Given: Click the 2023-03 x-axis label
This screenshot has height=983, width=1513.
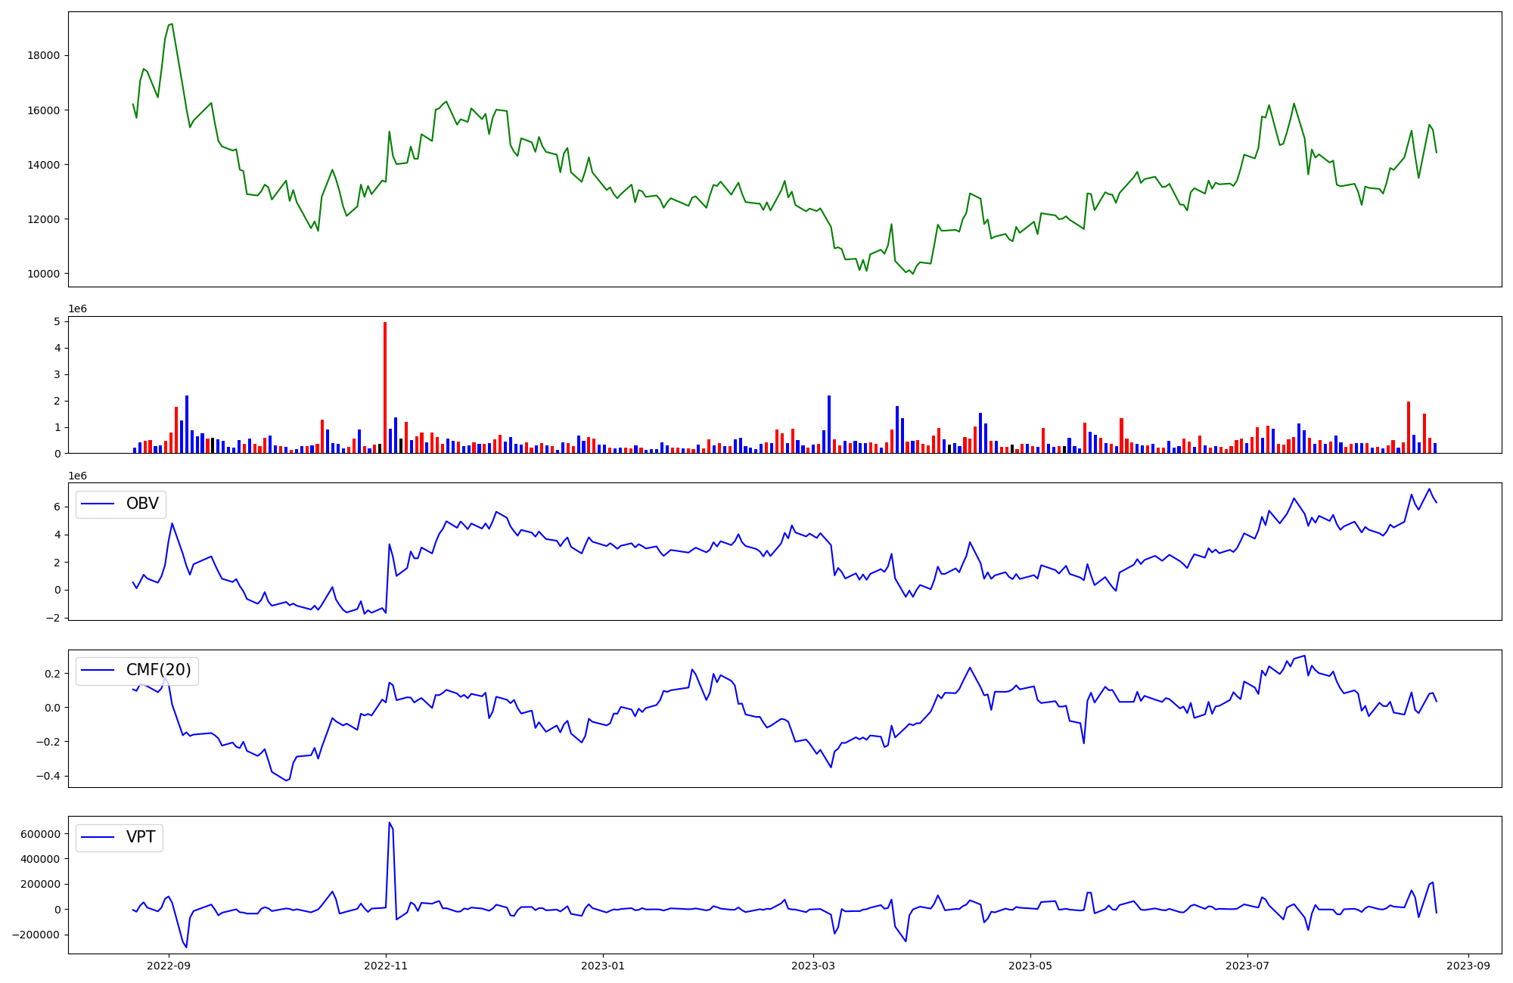Looking at the screenshot, I should pyautogui.click(x=813, y=966).
